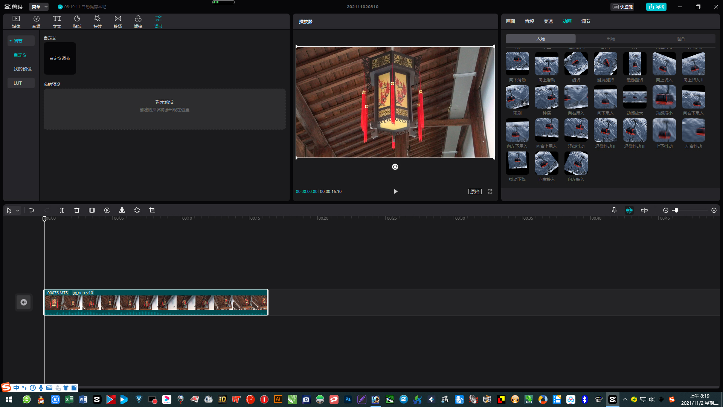Click the reverse playback icon
This screenshot has width=723, height=407.
[107, 210]
